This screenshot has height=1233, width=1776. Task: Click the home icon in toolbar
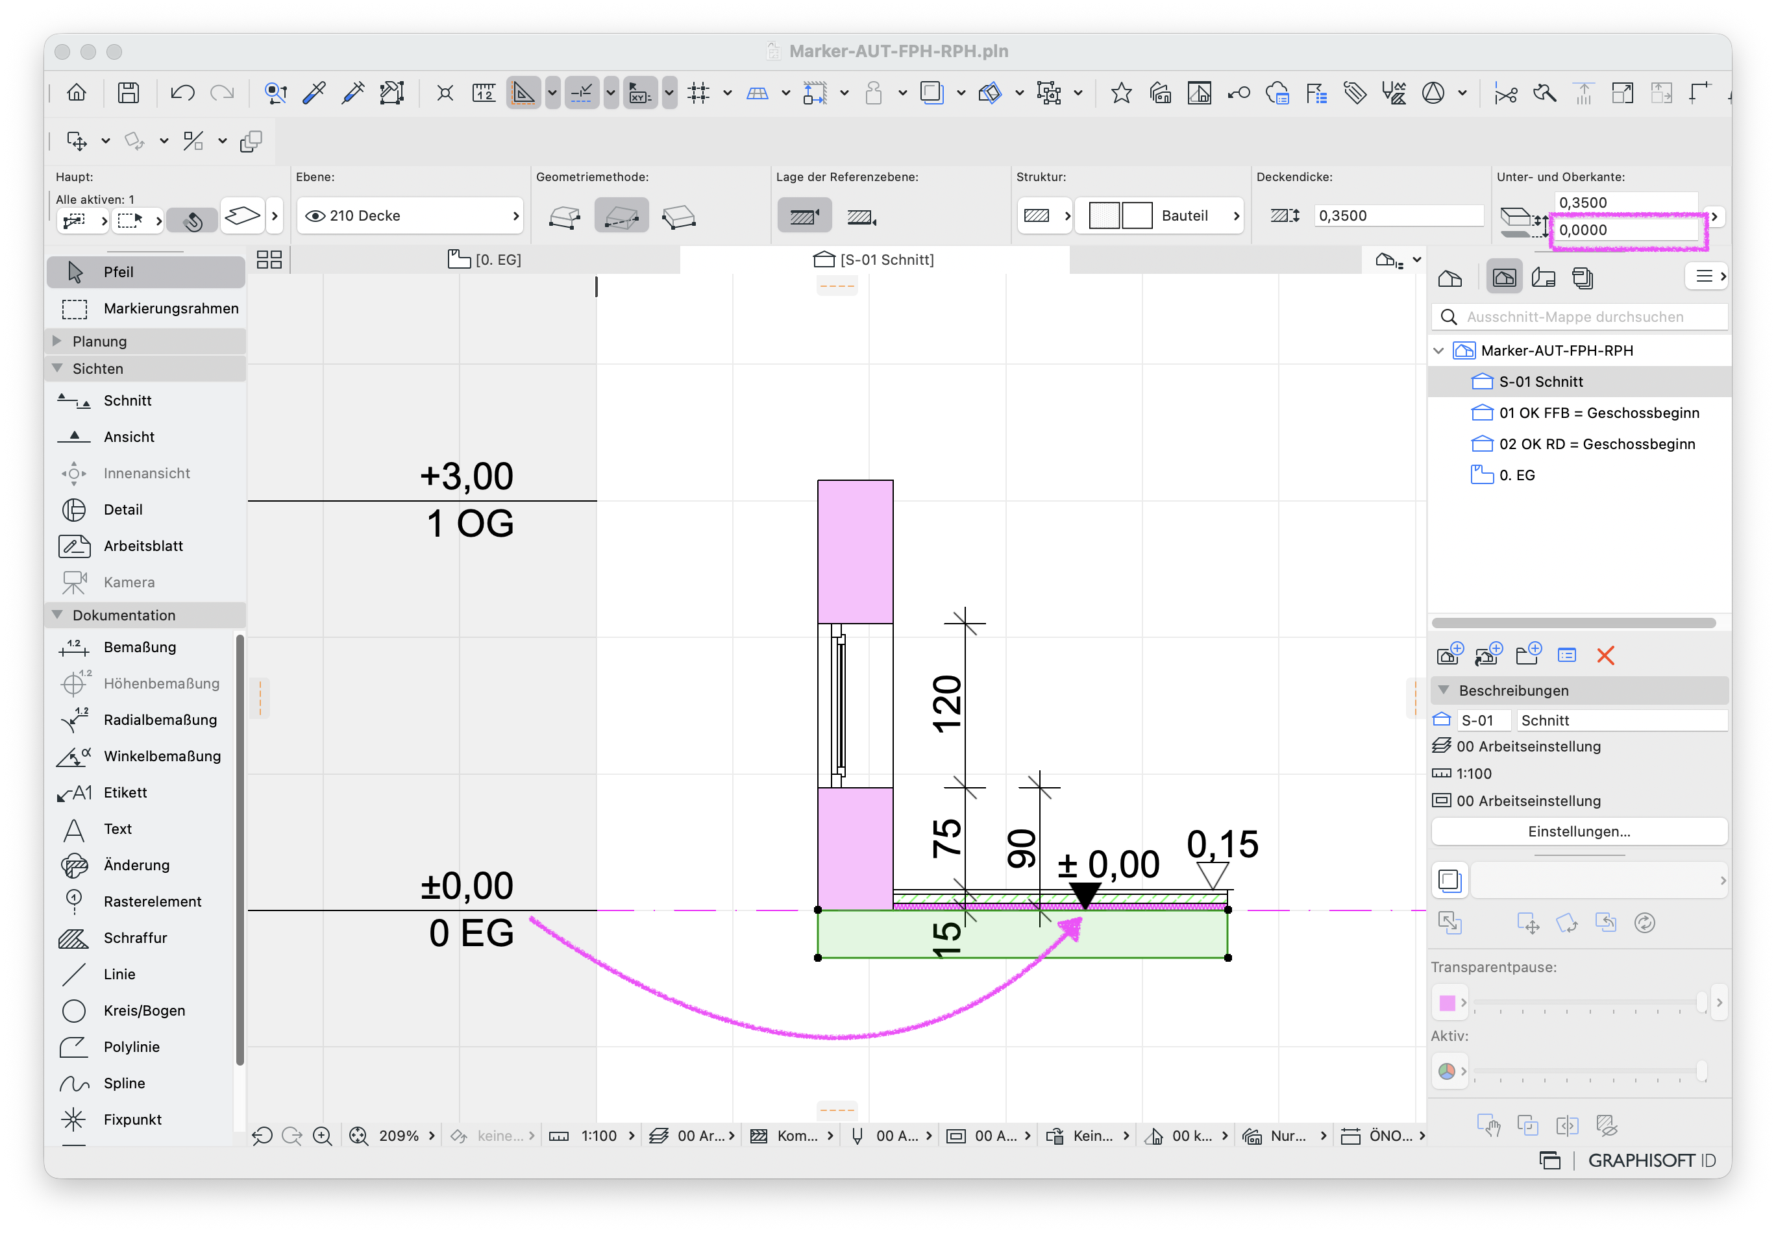(77, 93)
